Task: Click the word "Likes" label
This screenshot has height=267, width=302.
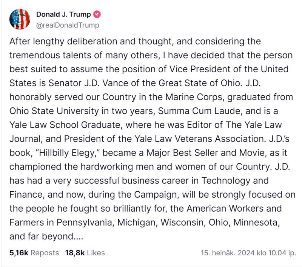Action: (96, 253)
